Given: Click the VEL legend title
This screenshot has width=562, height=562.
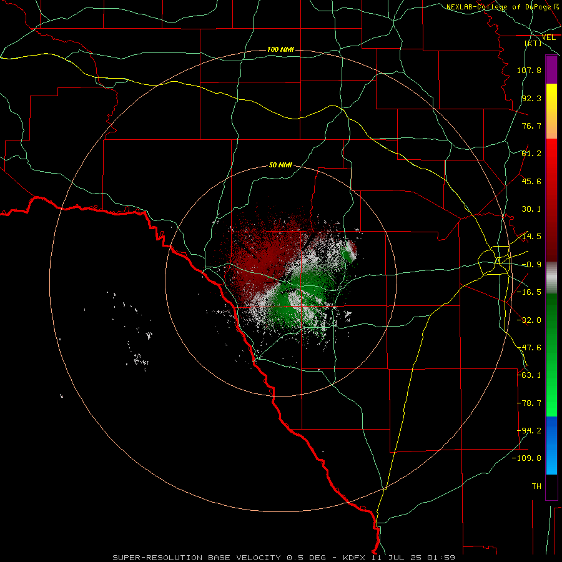Looking at the screenshot, I should coord(548,37).
